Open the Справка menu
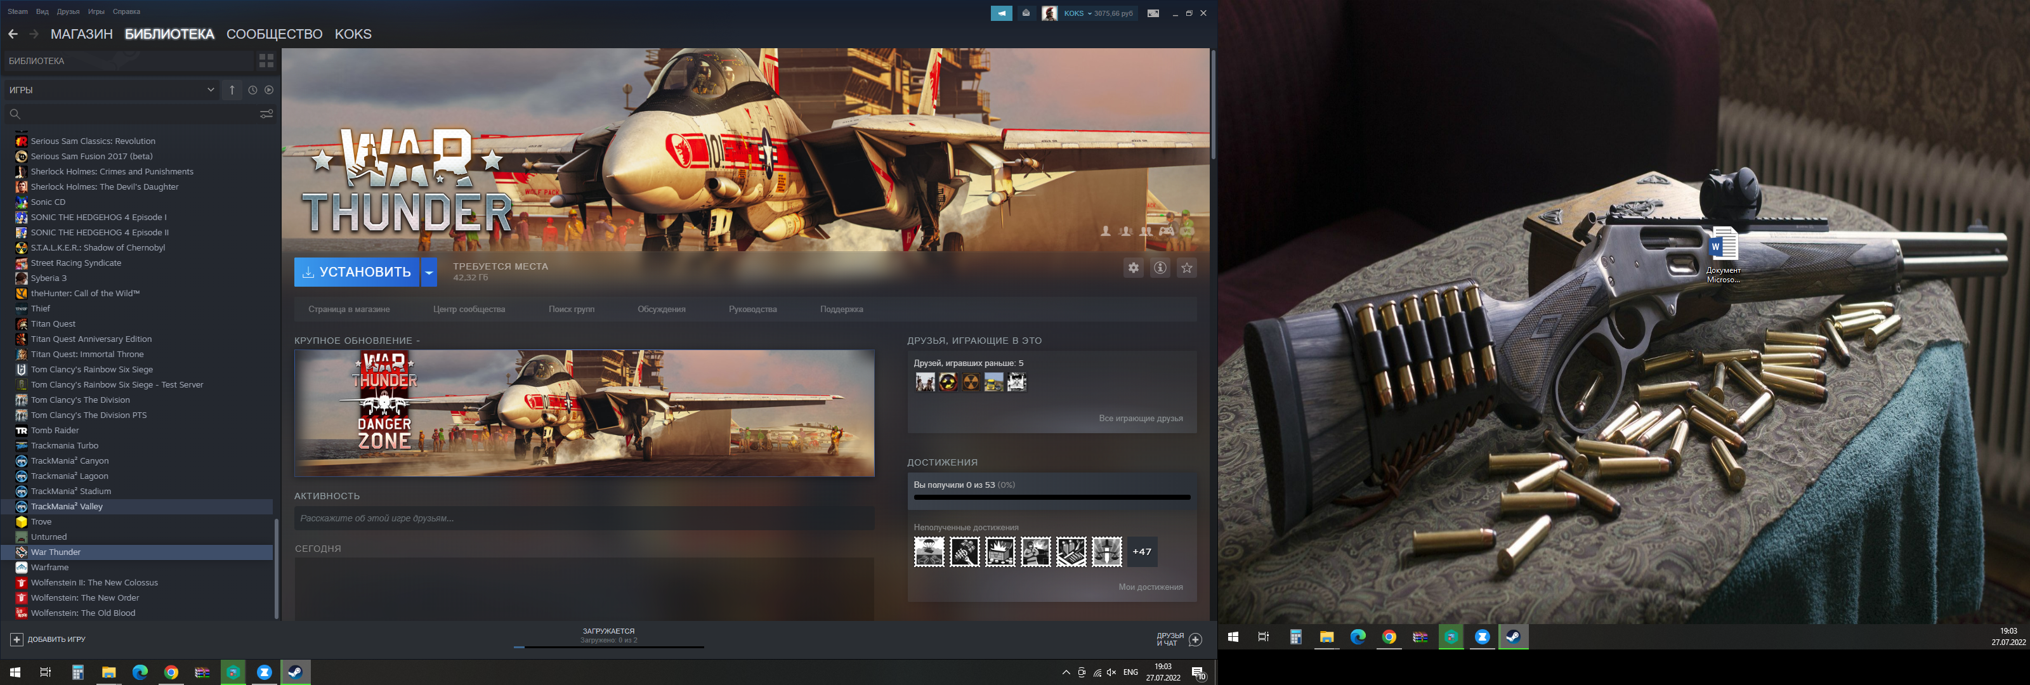2030x685 pixels. coord(126,12)
